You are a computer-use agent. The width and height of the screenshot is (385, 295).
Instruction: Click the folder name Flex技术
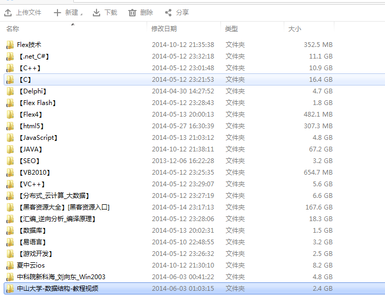(x=29, y=45)
